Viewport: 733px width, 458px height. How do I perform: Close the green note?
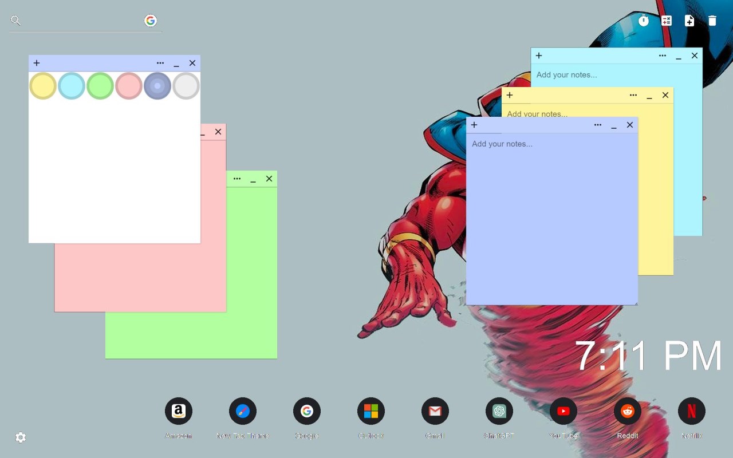pyautogui.click(x=269, y=179)
